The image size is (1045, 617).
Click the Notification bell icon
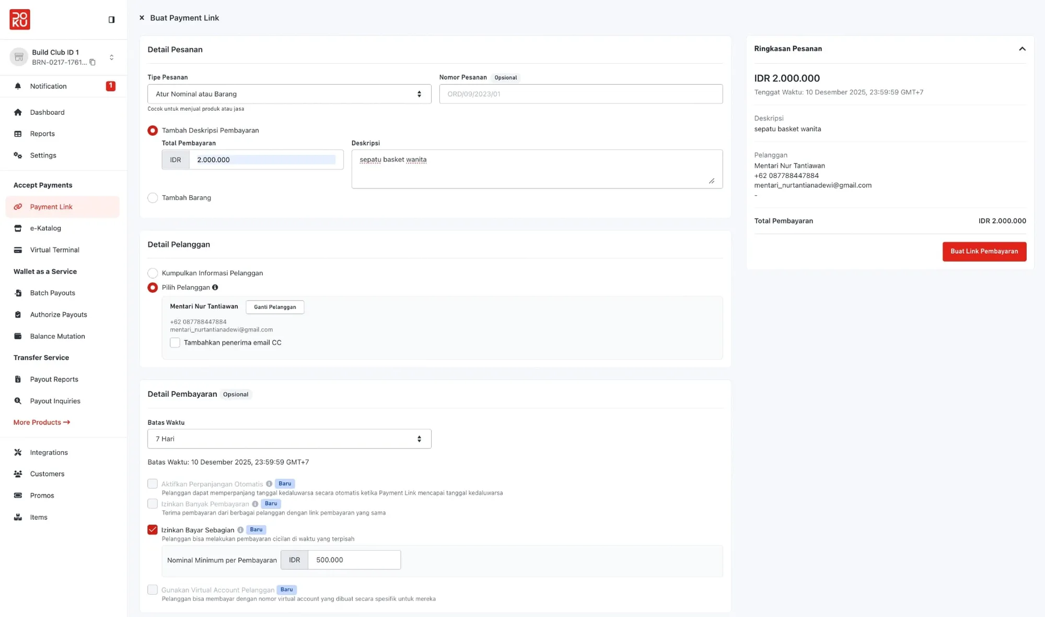point(18,86)
